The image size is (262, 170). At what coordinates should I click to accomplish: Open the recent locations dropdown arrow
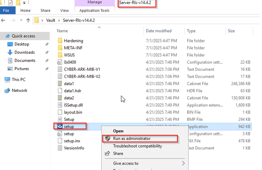pyautogui.click(x=21, y=20)
